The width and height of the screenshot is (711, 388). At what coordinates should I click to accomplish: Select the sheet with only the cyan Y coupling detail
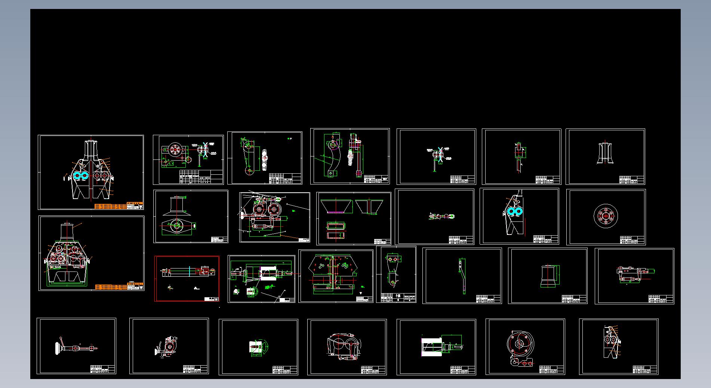(436, 156)
